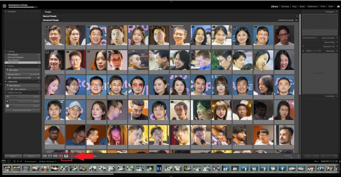Collapse the Publish Services panel
The width and height of the screenshot is (341, 177).
(6, 92)
